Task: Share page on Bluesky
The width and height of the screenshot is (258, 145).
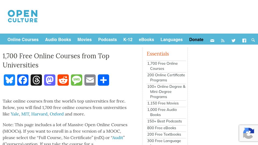Action: tap(9, 80)
